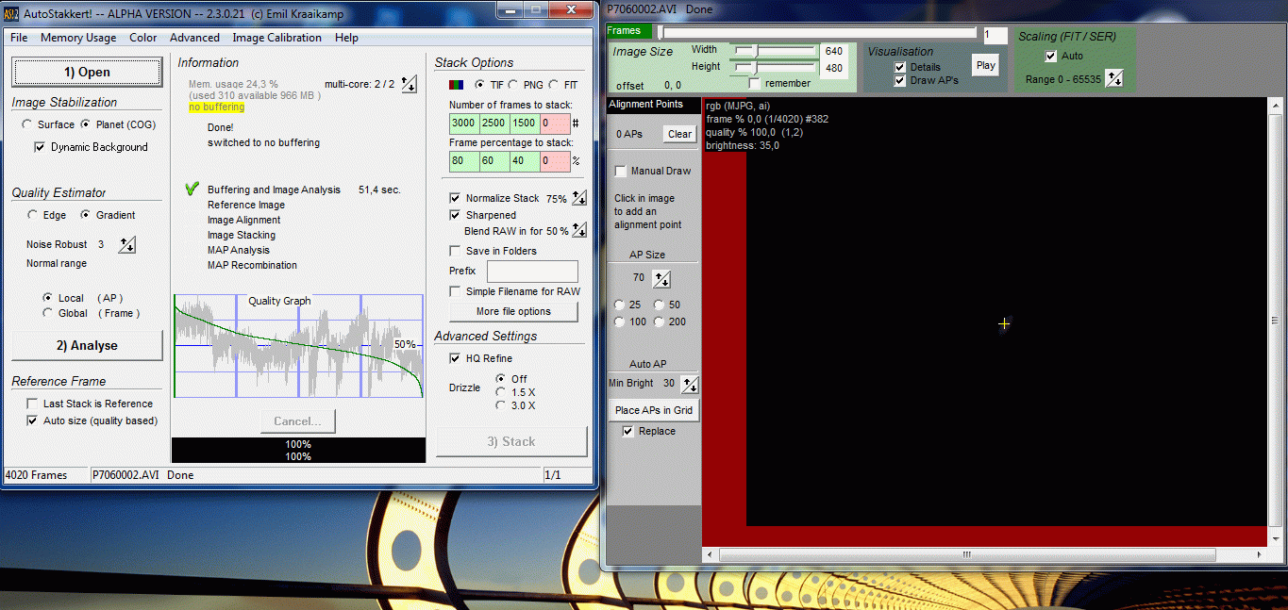
Task: Toggle Details visualisation checkbox
Action: tap(900, 67)
